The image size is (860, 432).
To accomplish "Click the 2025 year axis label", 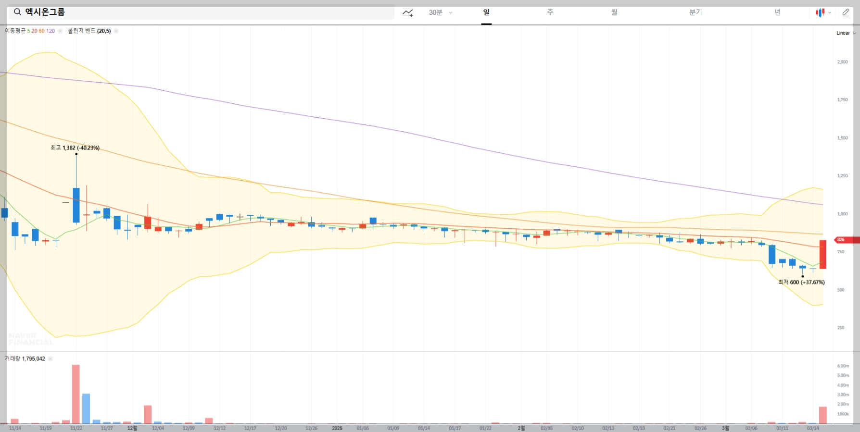I will (337, 428).
